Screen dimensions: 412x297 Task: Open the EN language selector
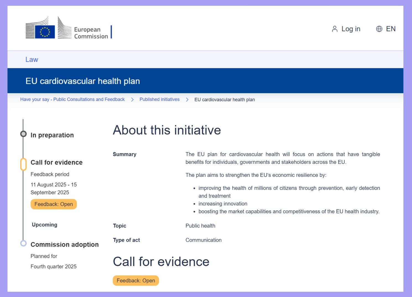pyautogui.click(x=390, y=29)
